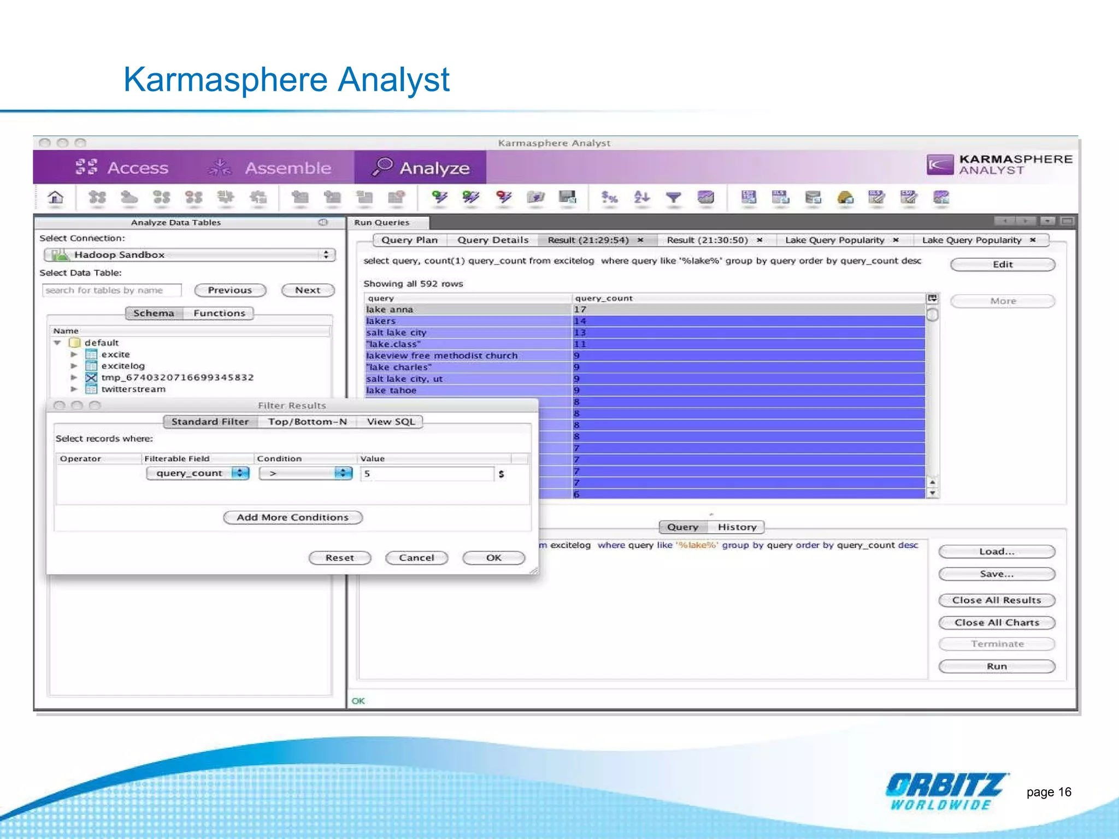This screenshot has width=1119, height=839.
Task: Click the results scrollbar down arrow
Action: coord(933,493)
